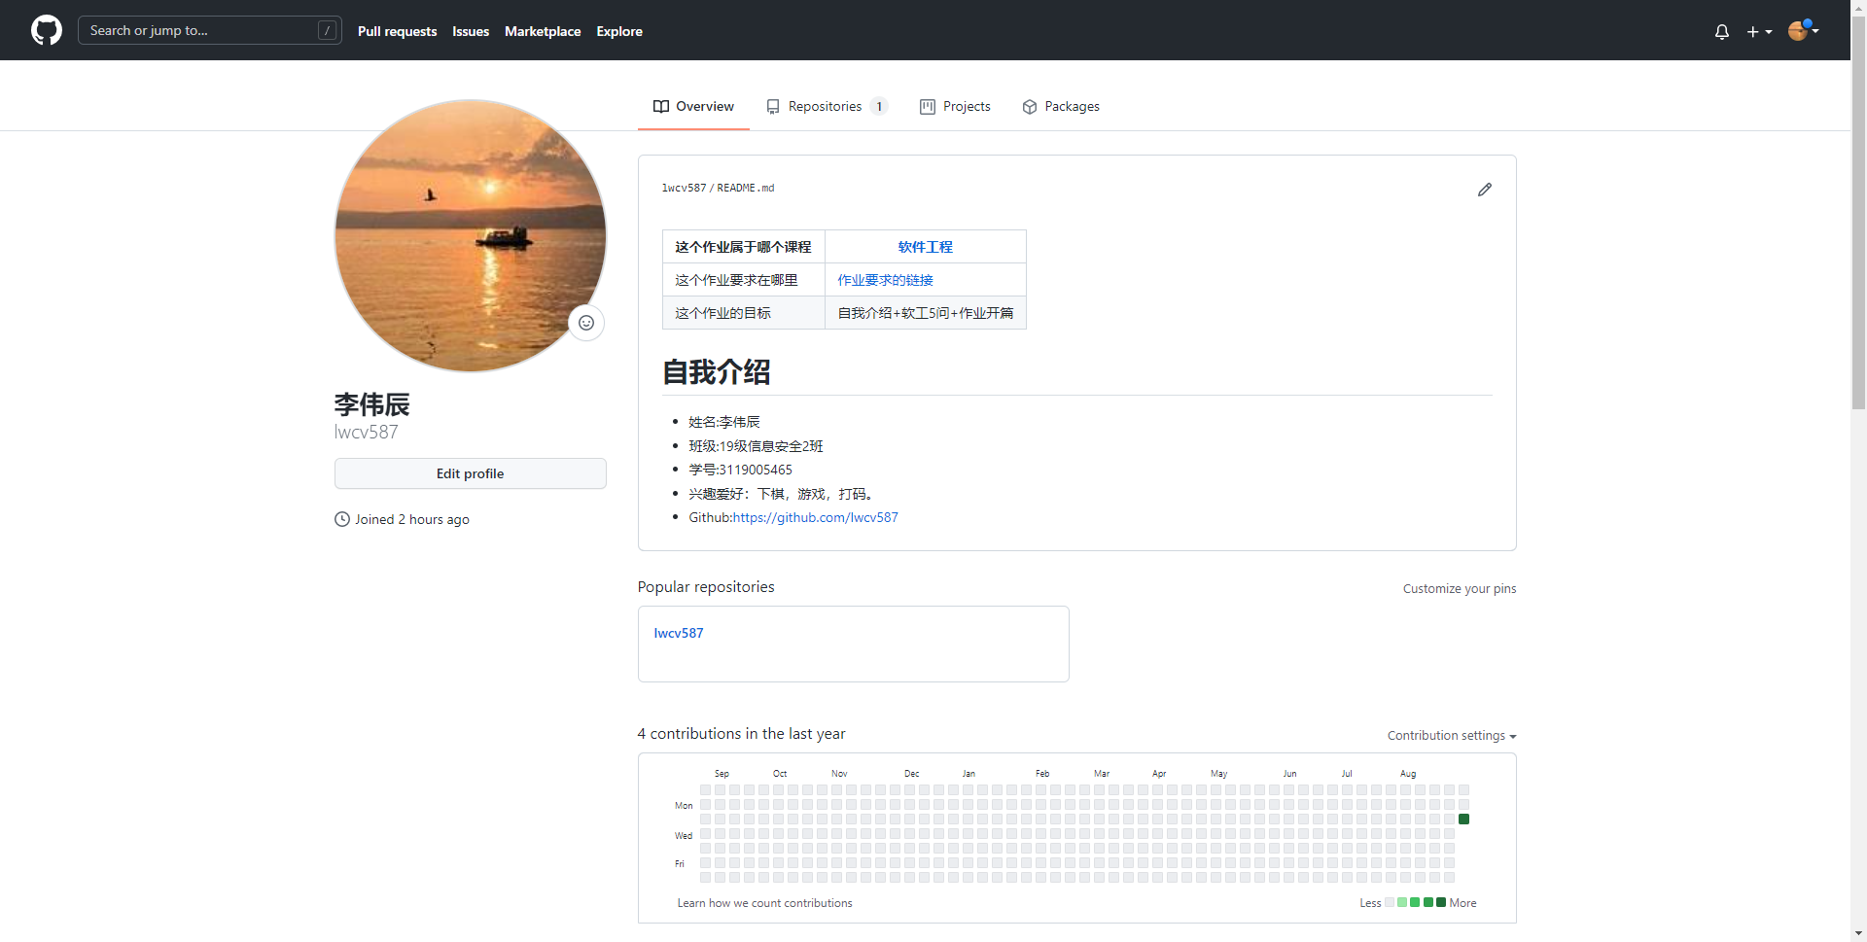Click the text 学号:3119005465
1867x942 pixels.
(x=741, y=470)
